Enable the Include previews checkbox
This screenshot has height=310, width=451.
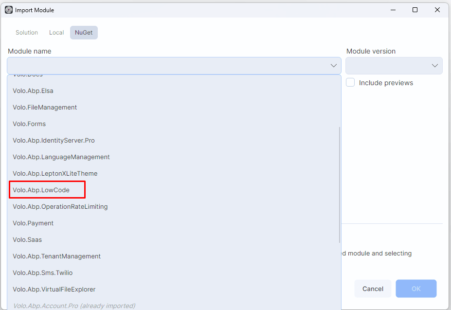pos(350,82)
